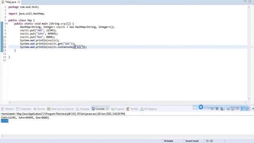Click the empIds.get("Adi") println statement
The image size is (254, 143).
(48, 44)
